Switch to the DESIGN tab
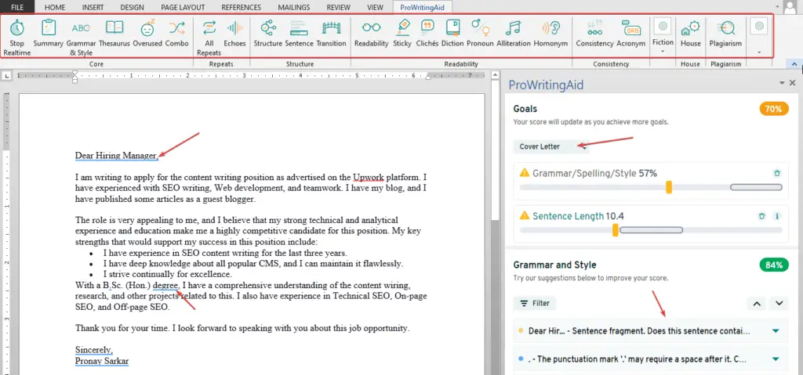The image size is (803, 375). coord(132,7)
